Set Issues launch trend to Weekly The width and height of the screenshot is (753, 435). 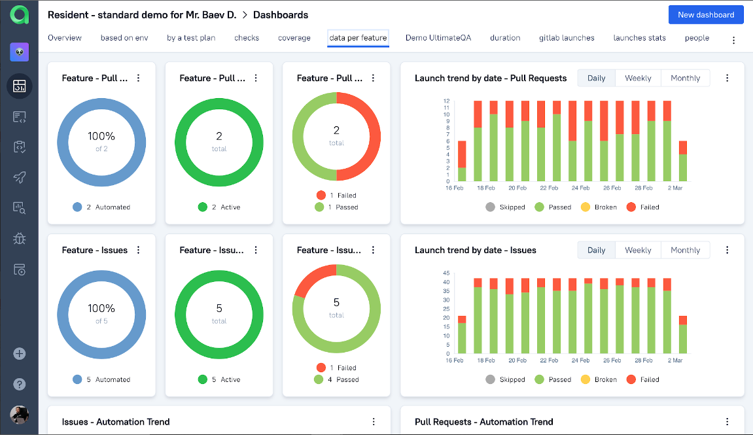click(638, 250)
